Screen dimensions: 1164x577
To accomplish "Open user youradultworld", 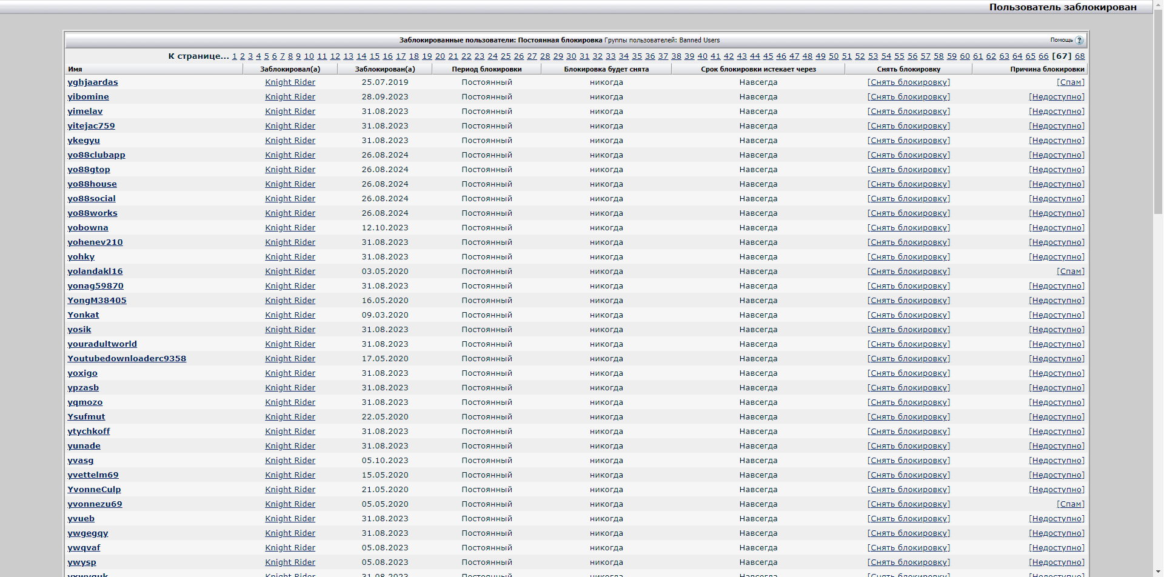I will (x=102, y=344).
